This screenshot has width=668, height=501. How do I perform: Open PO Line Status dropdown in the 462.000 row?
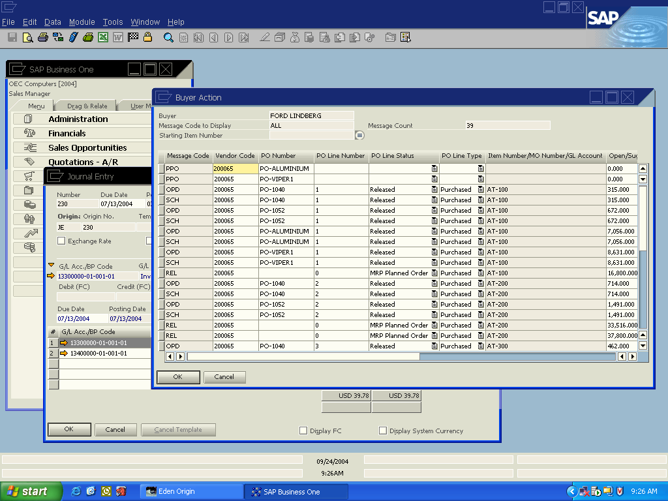[x=434, y=346]
